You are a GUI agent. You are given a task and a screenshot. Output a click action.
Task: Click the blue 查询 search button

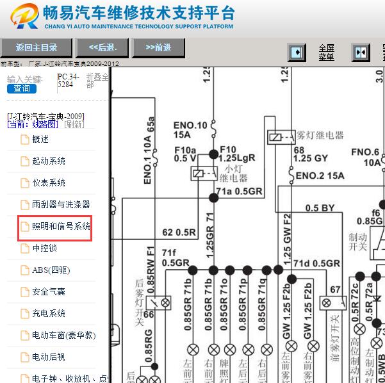pyautogui.click(x=22, y=88)
